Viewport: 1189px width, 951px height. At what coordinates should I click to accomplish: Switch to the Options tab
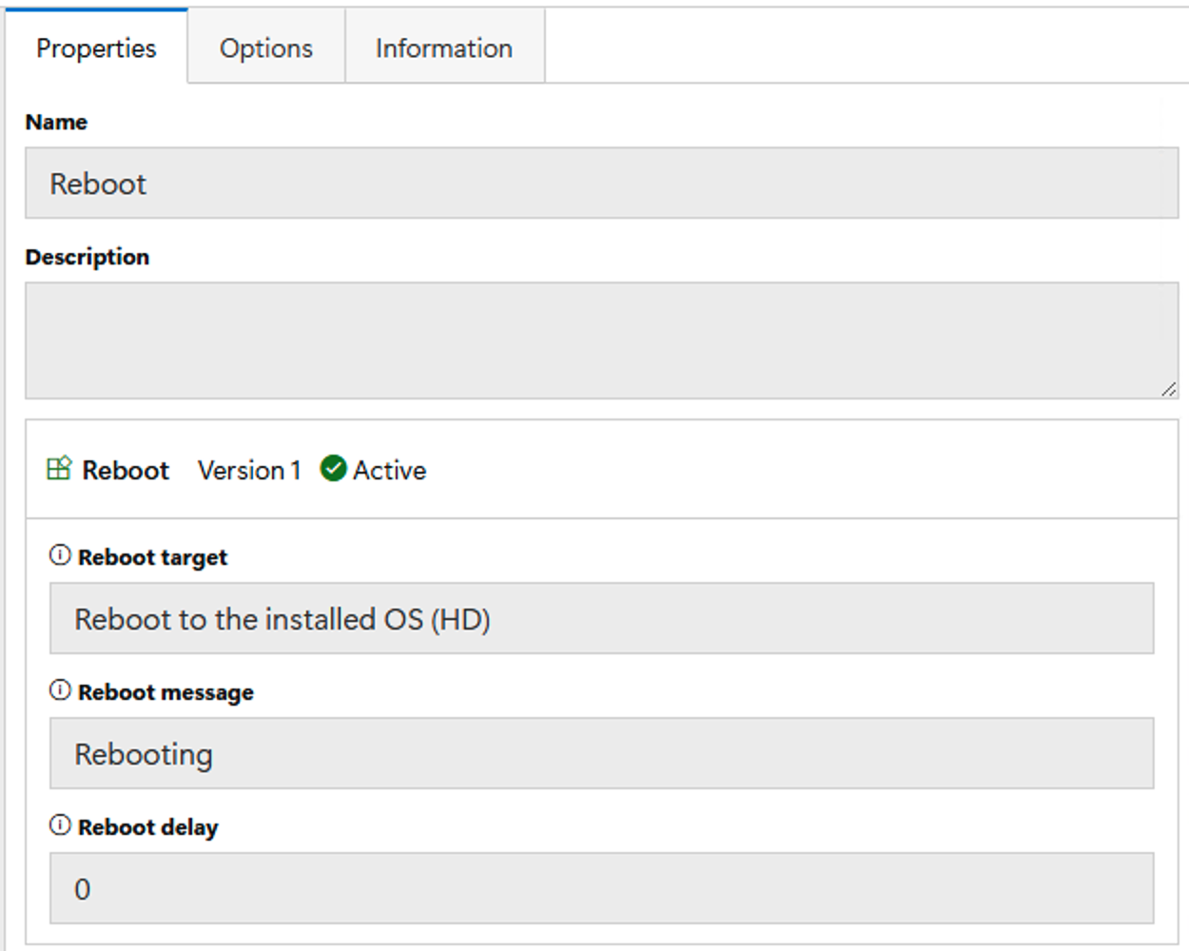[x=266, y=48]
